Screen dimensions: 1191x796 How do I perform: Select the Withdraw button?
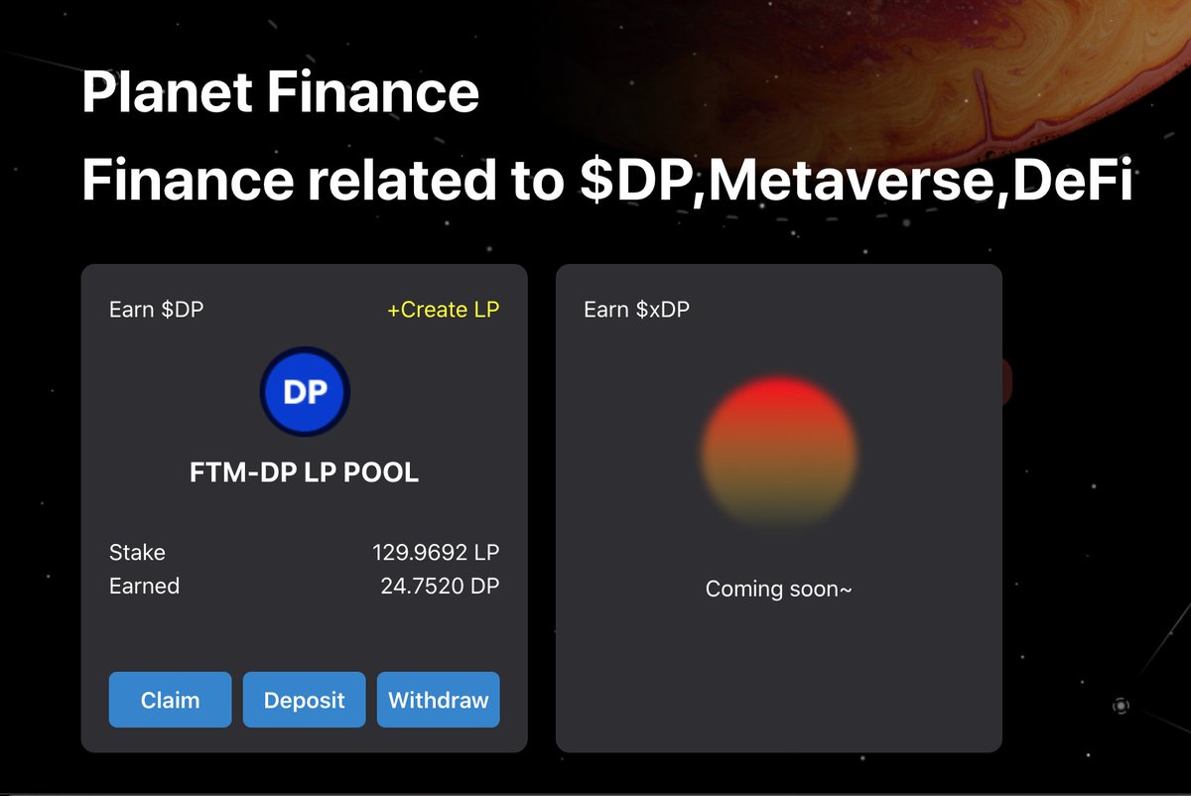click(438, 700)
